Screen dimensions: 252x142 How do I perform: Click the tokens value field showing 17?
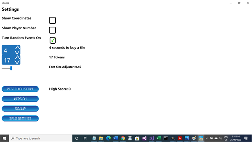(x=8, y=60)
